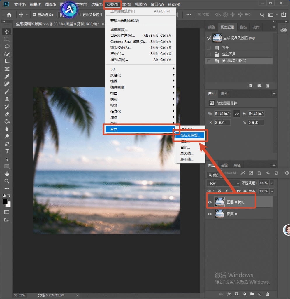Set history brush source to 打开 state

click(209, 48)
